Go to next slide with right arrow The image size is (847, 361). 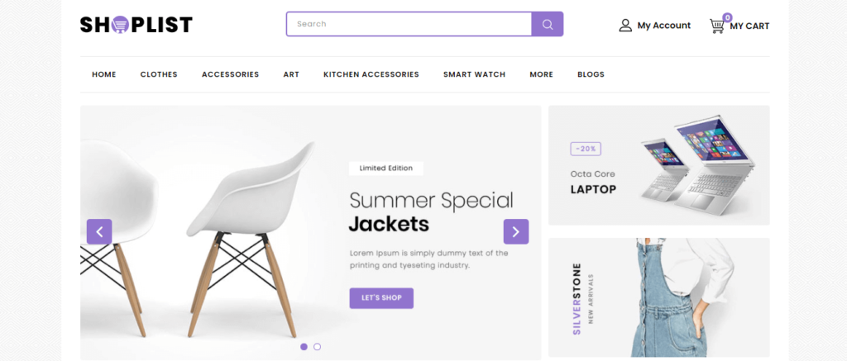coord(516,231)
